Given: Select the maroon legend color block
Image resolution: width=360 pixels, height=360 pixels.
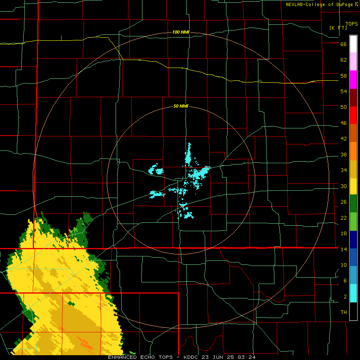Looking at the screenshot, I should pos(353,98).
